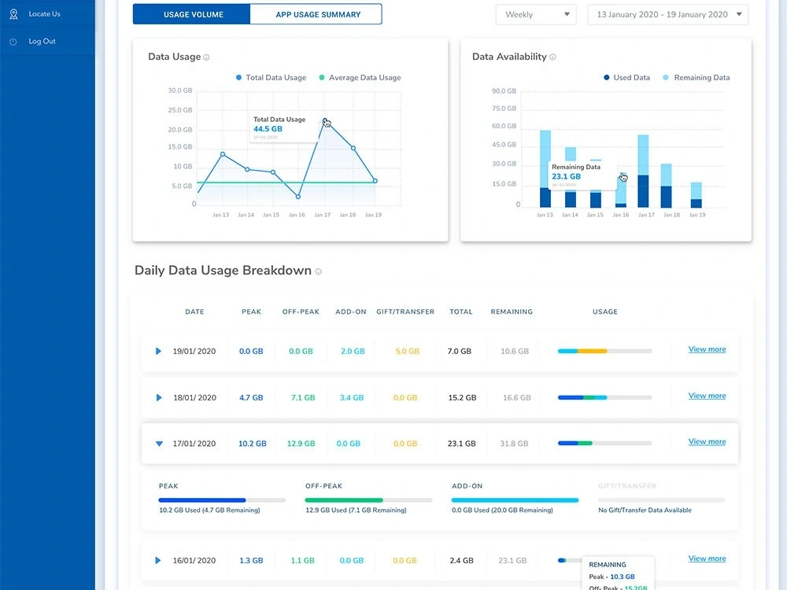Click the GIFT/TRANSFER column header
Screen dimensions: 787x590
point(405,312)
